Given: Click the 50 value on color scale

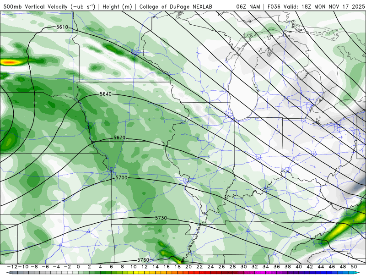Looking at the screenshot, I should tap(354, 267).
